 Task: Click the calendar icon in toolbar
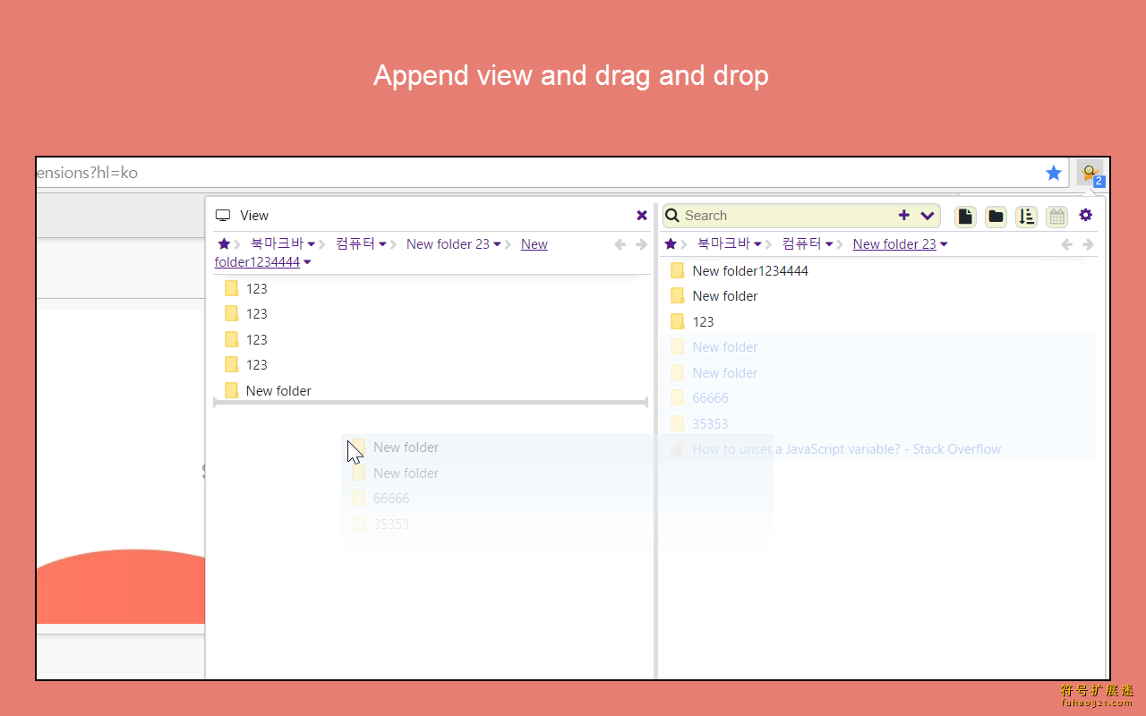1056,216
